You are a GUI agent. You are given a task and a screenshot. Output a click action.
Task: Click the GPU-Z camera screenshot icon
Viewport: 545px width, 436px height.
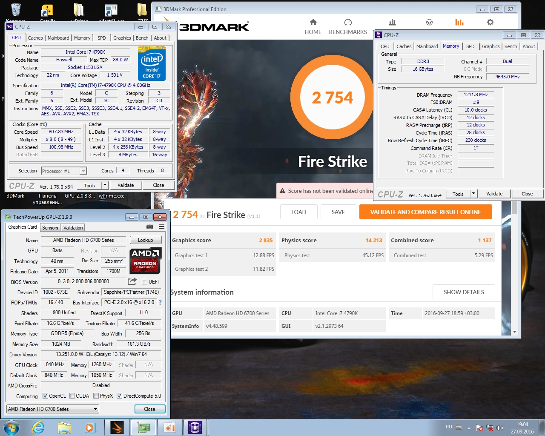[x=150, y=227]
